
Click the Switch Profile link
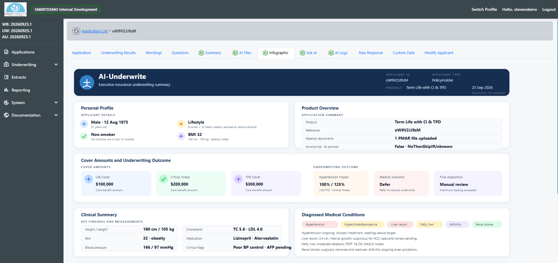(x=484, y=9)
